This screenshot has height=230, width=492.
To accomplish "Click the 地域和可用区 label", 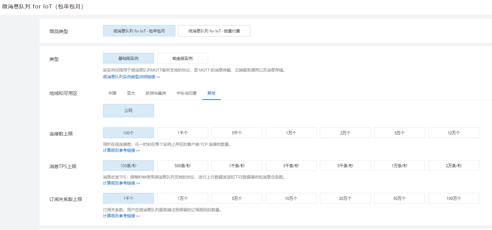I will point(63,94).
